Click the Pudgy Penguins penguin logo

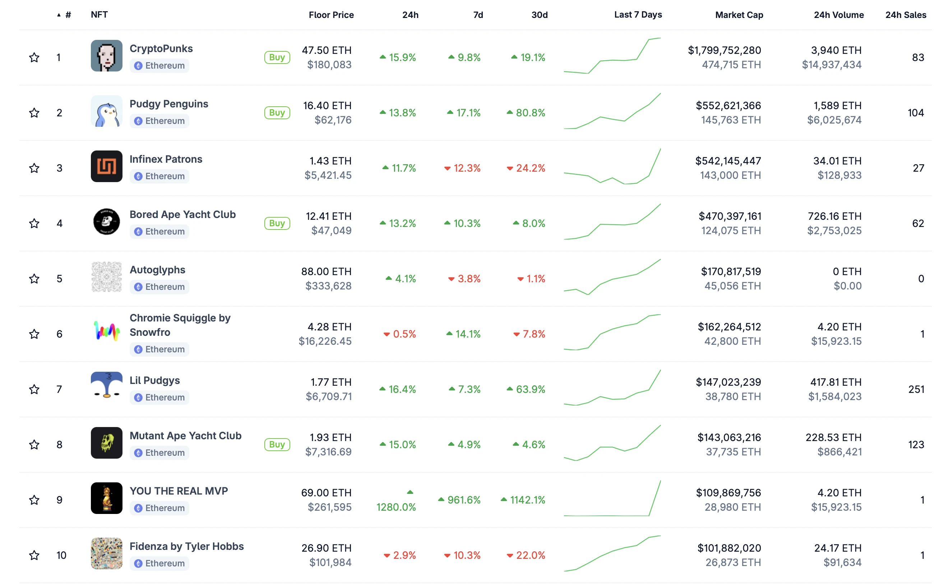pyautogui.click(x=106, y=112)
